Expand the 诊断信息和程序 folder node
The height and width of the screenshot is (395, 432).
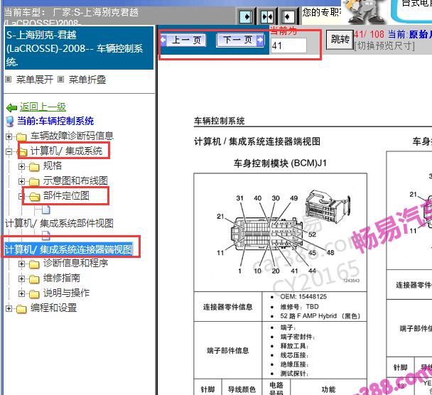click(x=21, y=264)
